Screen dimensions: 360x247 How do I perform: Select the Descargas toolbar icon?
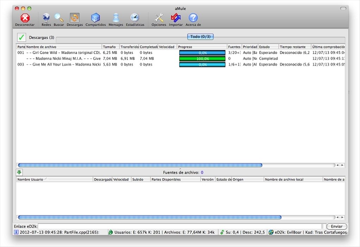point(75,20)
